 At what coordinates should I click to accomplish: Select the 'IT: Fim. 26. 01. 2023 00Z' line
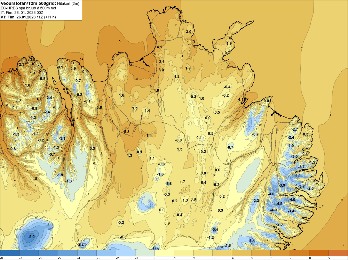[x=22, y=13]
